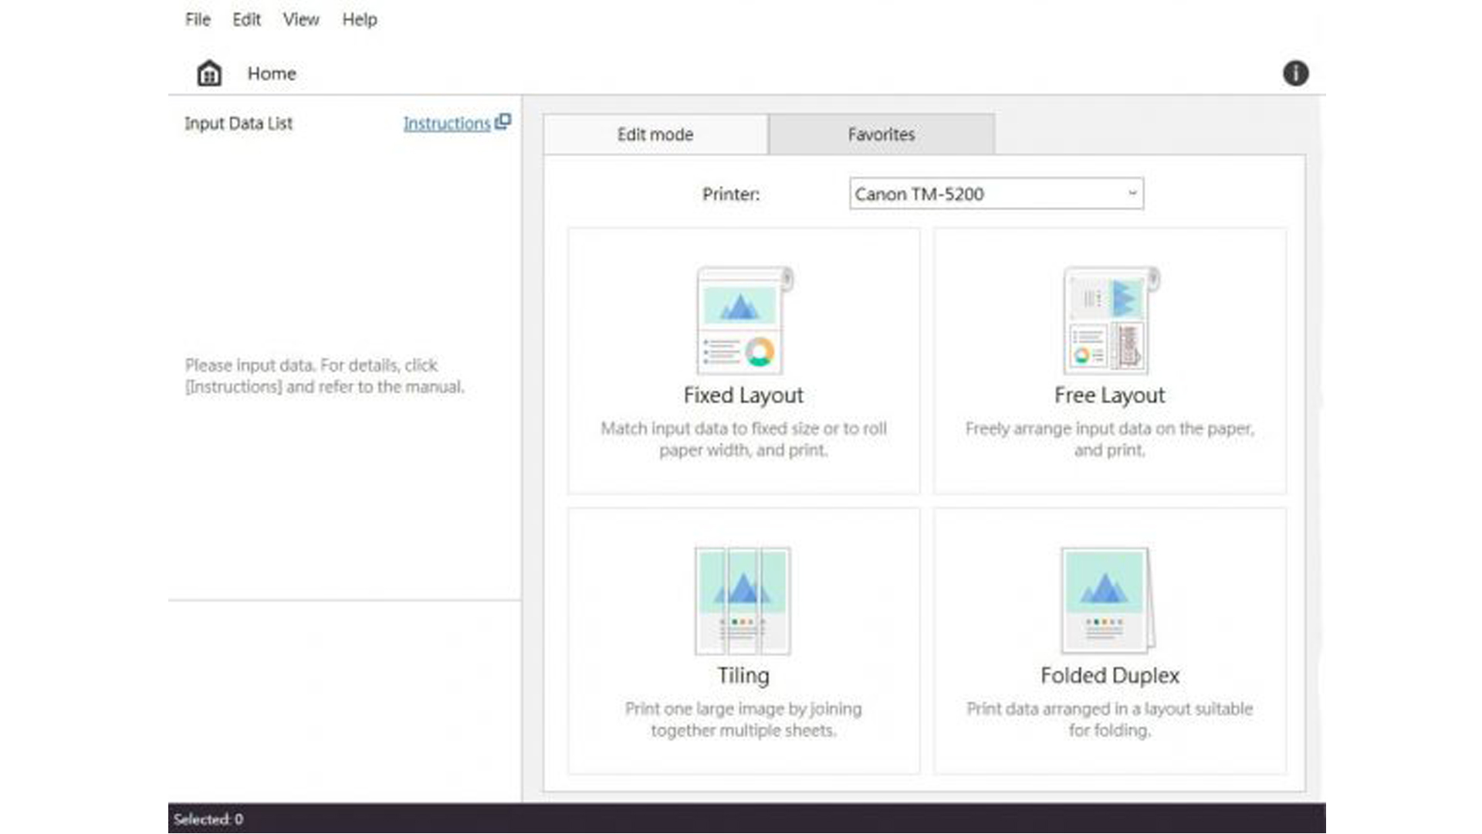1482x834 pixels.
Task: Select the Folded Duplex illustration icon
Action: click(x=1108, y=601)
